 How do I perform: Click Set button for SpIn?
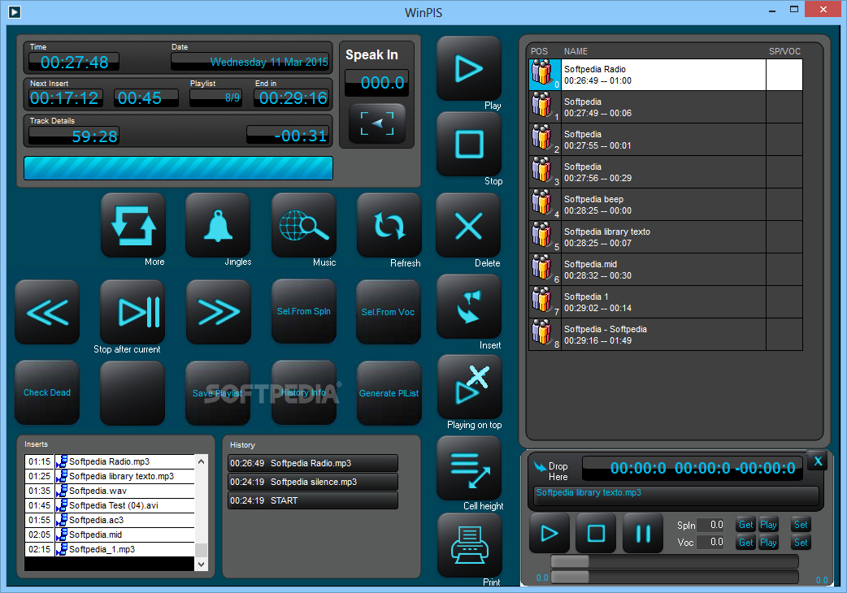(801, 525)
